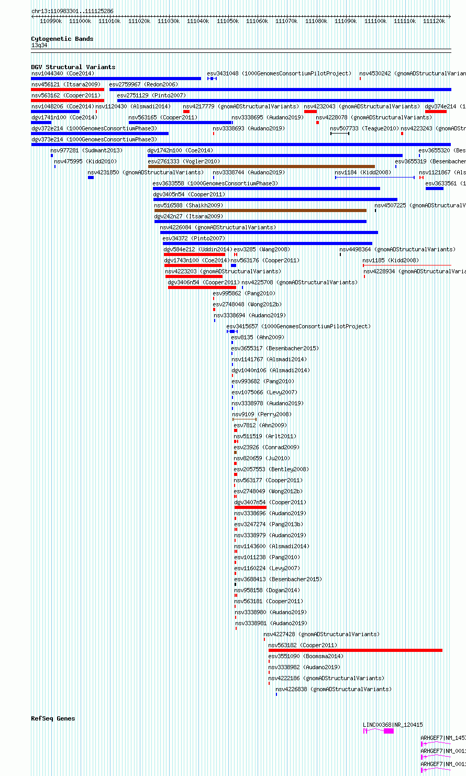466x776 pixels.
Task: Open nsv4227428 gnomAD variant label
Action: click(x=321, y=634)
